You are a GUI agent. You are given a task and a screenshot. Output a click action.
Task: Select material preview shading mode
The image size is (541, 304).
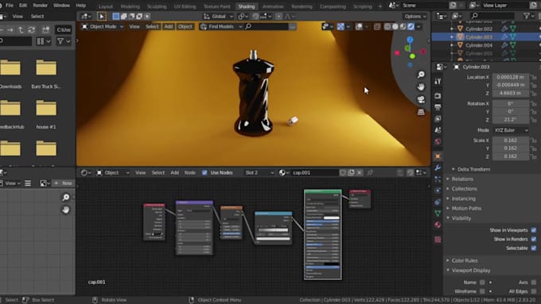coord(403,26)
